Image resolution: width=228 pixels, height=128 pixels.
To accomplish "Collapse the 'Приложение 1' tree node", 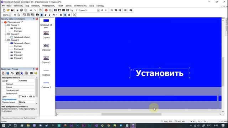I will tap(2, 22).
